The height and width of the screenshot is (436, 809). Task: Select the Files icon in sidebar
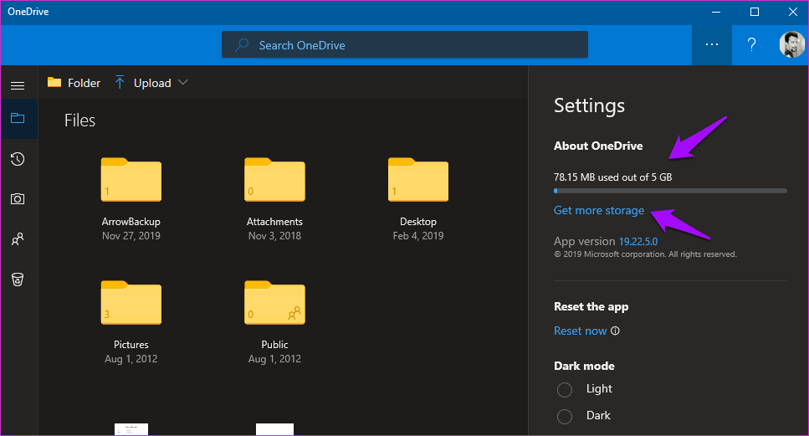[x=18, y=119]
